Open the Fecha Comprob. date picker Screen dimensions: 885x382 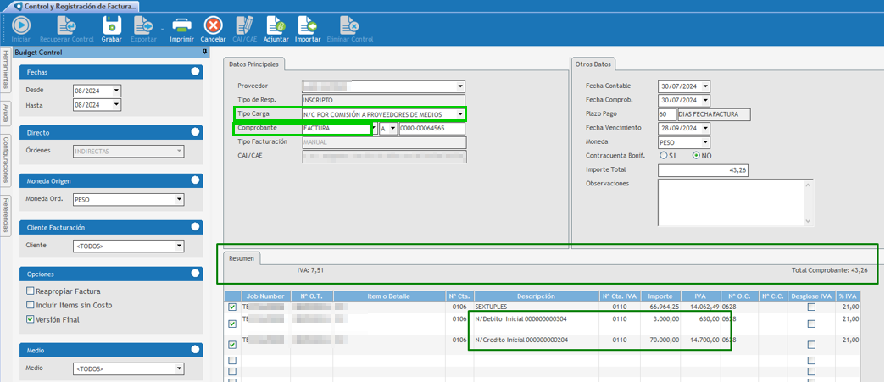tap(705, 101)
